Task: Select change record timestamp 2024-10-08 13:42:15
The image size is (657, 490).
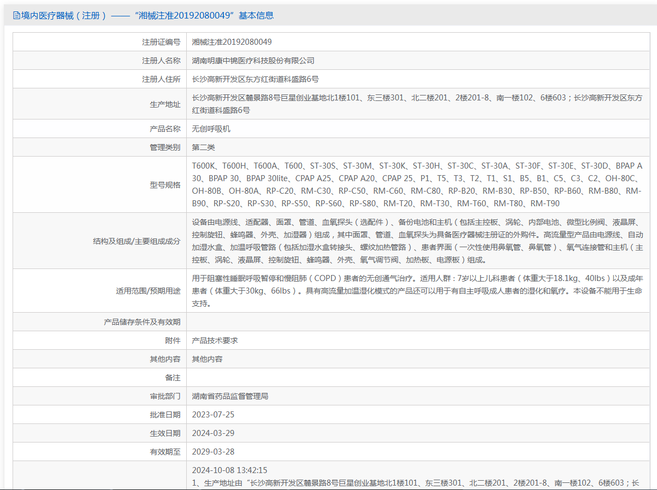Action: pos(230,470)
